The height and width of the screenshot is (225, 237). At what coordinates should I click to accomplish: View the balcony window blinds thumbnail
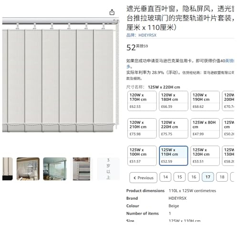pyautogui.click(x=55, y=169)
